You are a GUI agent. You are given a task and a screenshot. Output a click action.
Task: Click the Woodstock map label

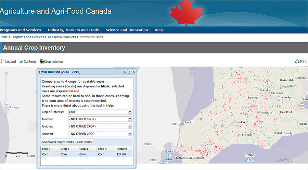coord(265,112)
